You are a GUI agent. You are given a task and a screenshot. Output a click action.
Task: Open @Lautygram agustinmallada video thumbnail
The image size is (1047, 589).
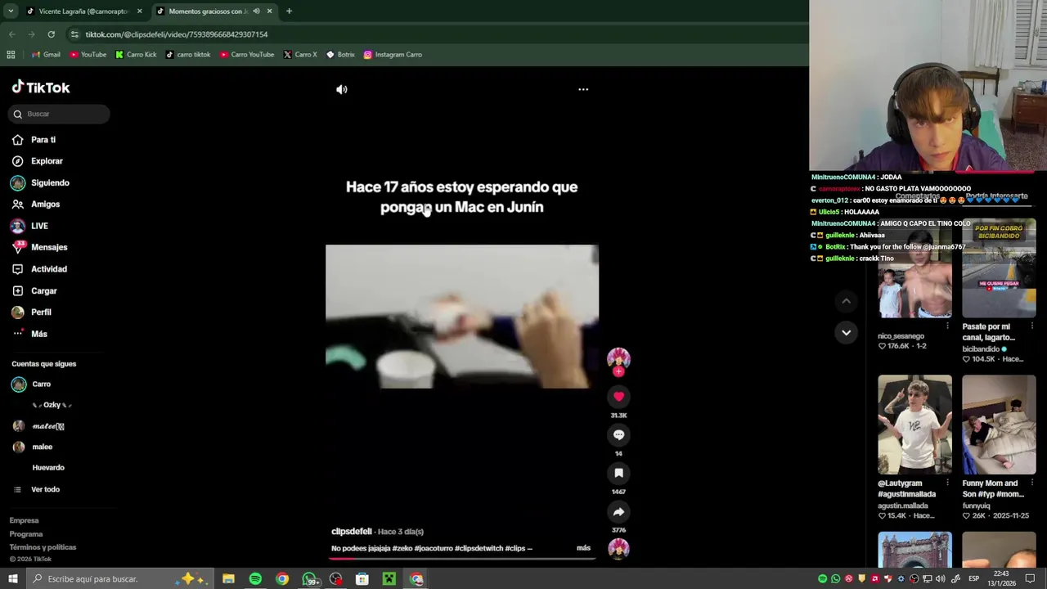pos(914,425)
